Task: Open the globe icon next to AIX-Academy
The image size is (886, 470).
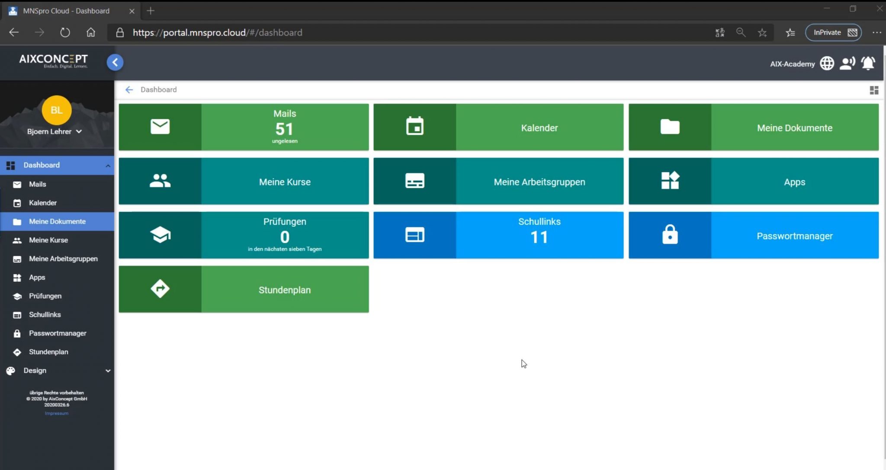Action: click(x=826, y=63)
